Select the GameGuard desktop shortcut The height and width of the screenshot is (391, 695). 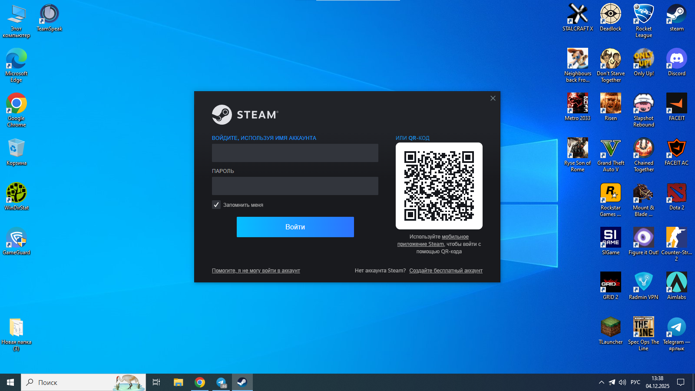[x=17, y=241]
